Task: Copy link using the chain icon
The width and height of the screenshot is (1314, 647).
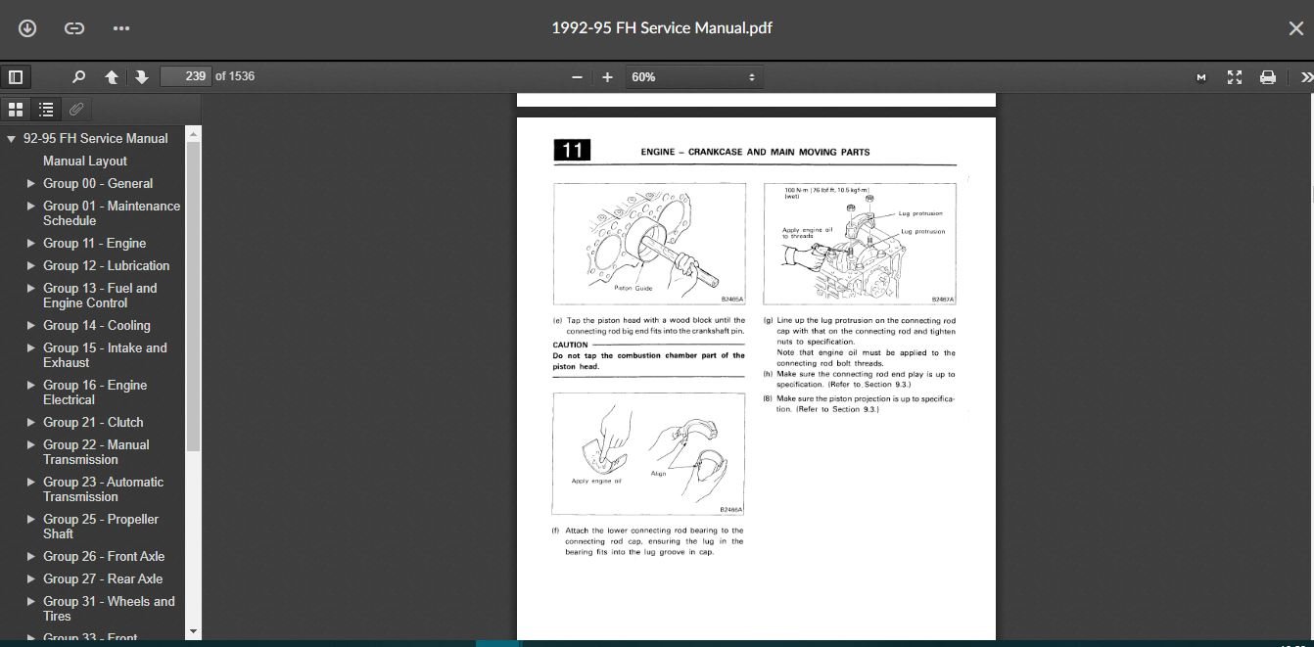Action: pyautogui.click(x=74, y=28)
